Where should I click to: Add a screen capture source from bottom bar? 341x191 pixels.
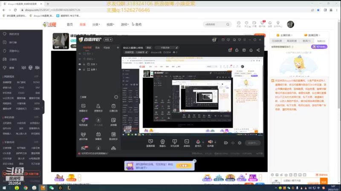tap(150, 143)
